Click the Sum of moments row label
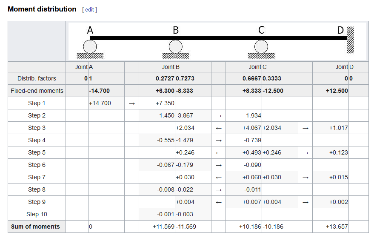The image size is (374, 238). [x=35, y=227]
